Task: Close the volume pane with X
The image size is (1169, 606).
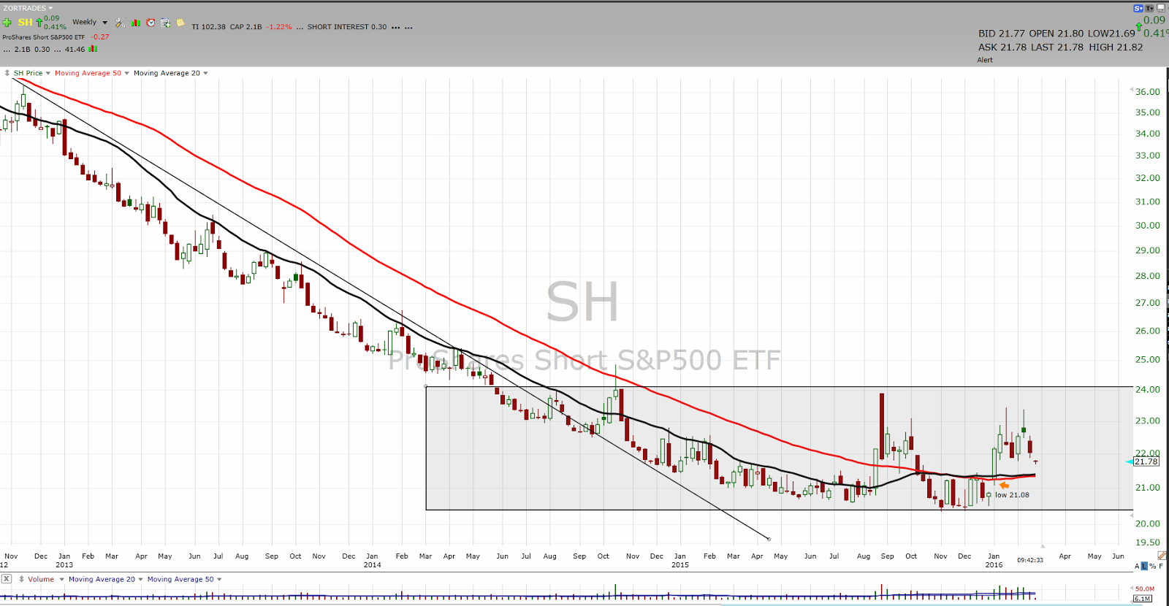Action: 7,578
